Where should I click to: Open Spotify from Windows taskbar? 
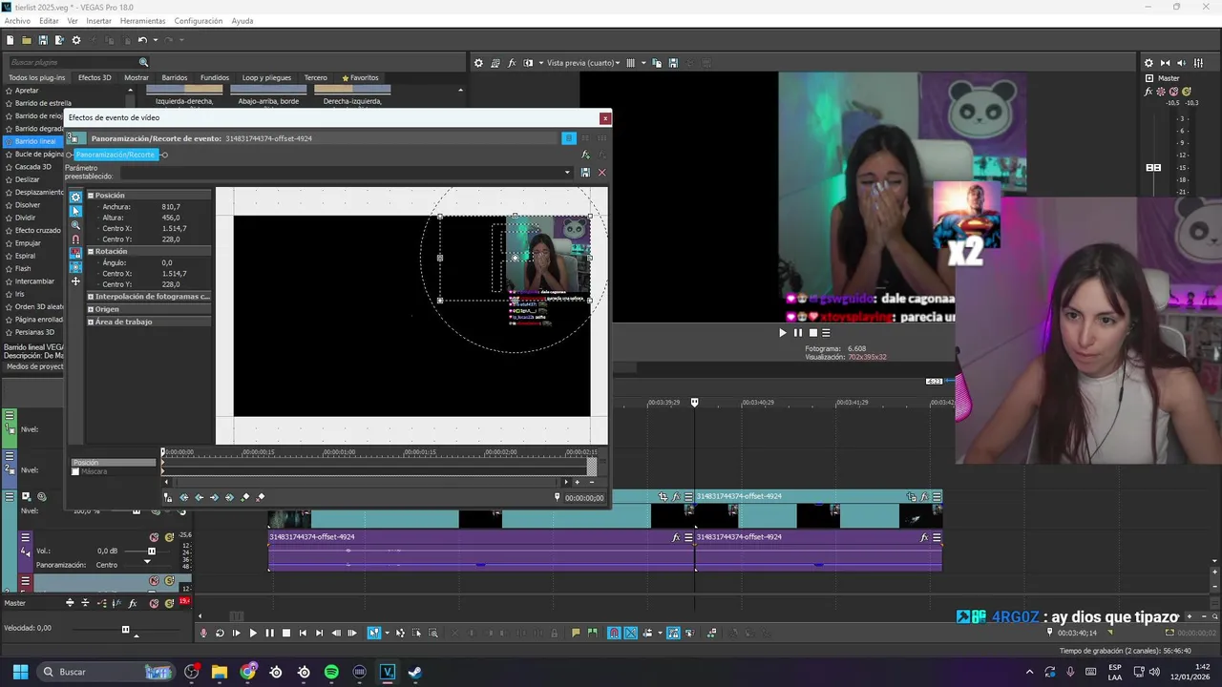coord(331,672)
